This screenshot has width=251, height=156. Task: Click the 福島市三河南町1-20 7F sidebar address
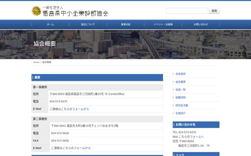pyautogui.click(x=194, y=145)
